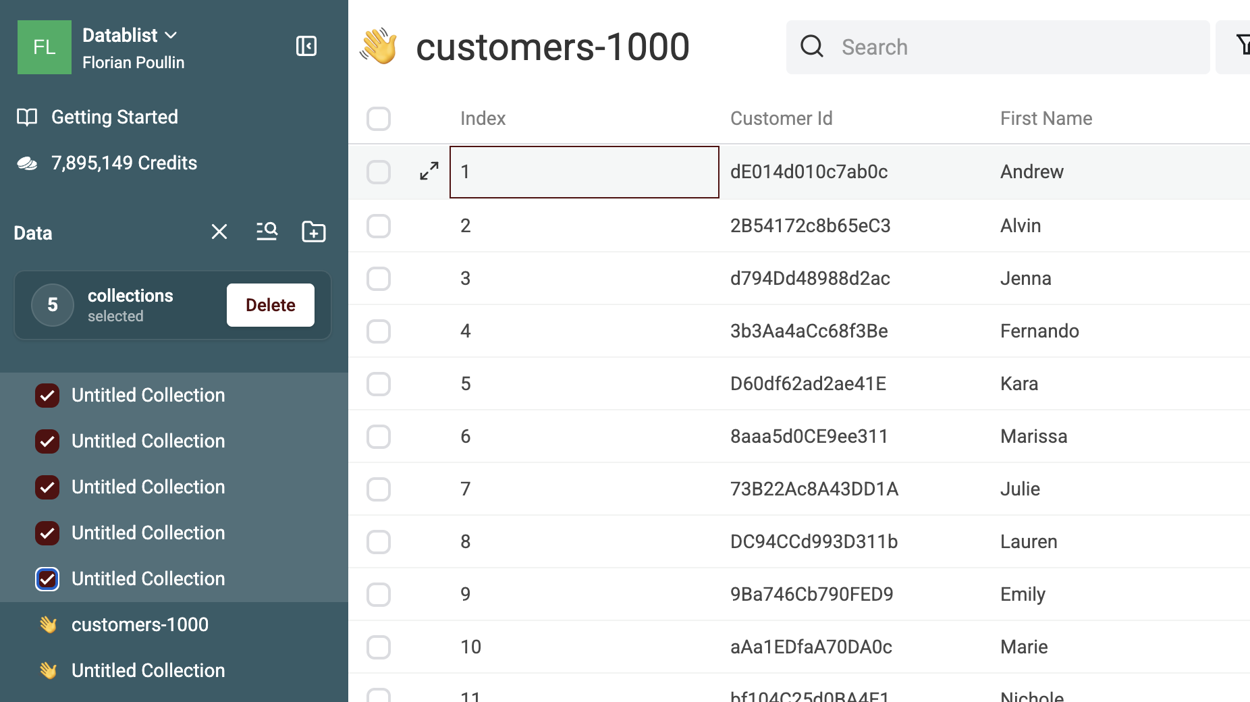Click the First Name column header
This screenshot has width=1250, height=702.
pyautogui.click(x=1046, y=119)
